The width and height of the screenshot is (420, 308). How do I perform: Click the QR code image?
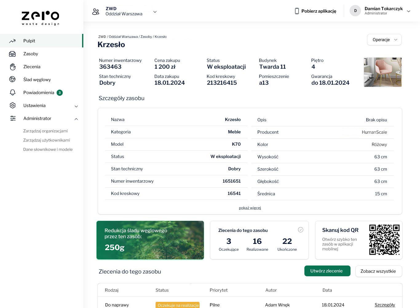click(384, 240)
